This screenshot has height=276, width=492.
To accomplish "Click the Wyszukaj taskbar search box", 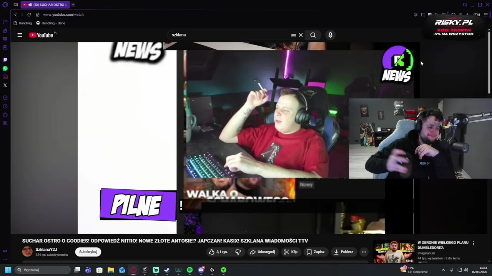I will click(x=43, y=270).
